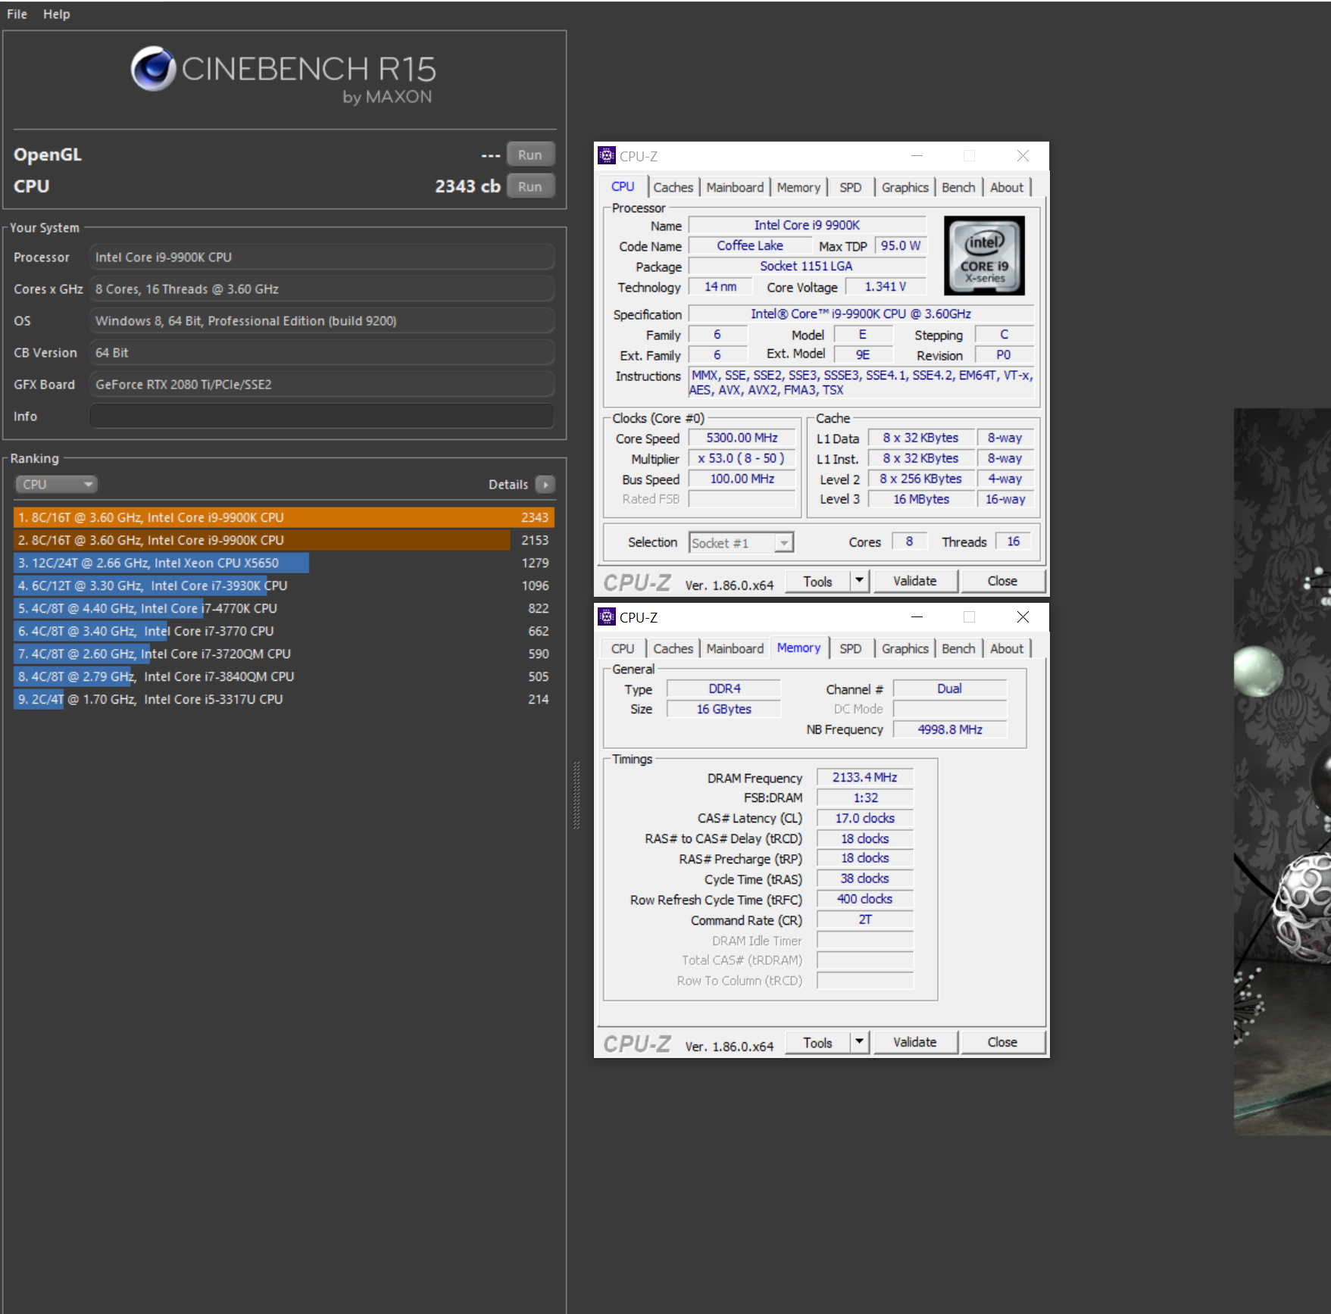
Task: Switch to Mainboard tab in upper CPU-Z
Action: (x=735, y=187)
